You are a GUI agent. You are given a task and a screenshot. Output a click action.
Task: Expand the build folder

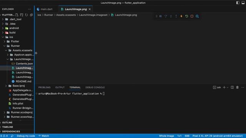tap(17, 33)
